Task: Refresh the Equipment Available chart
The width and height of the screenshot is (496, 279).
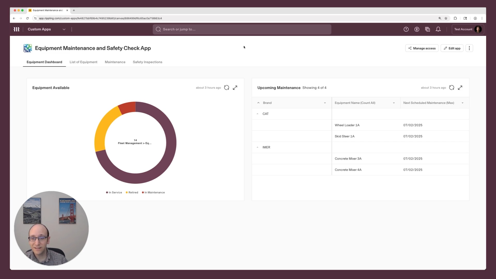Action: pos(227,88)
